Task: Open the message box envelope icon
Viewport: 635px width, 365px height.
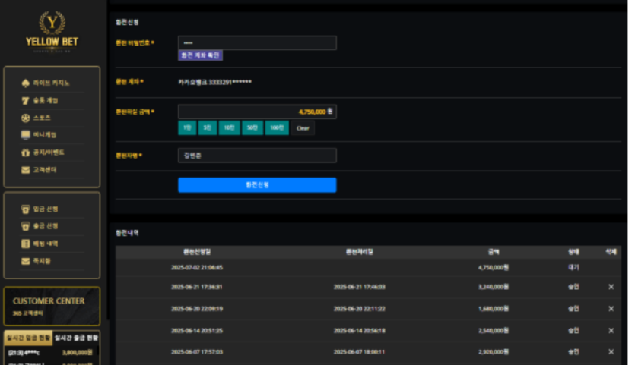Action: tap(26, 261)
